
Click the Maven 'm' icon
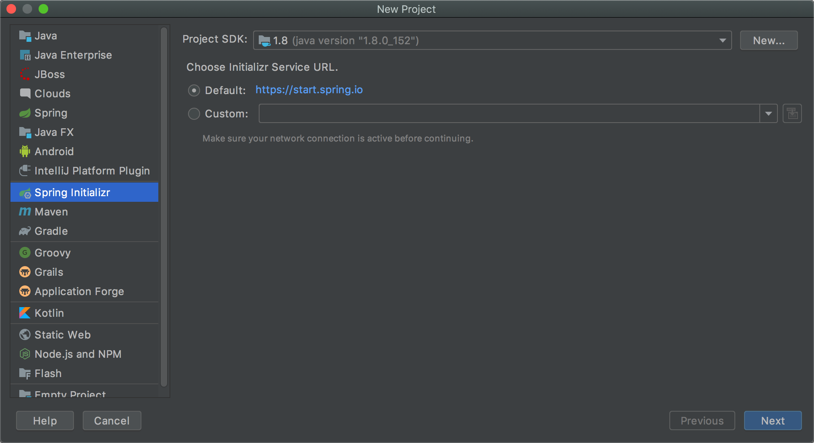pos(25,212)
